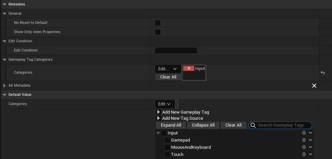Toggle Show Only Inner Properties checkbox
This screenshot has height=159, width=332.
(158, 32)
